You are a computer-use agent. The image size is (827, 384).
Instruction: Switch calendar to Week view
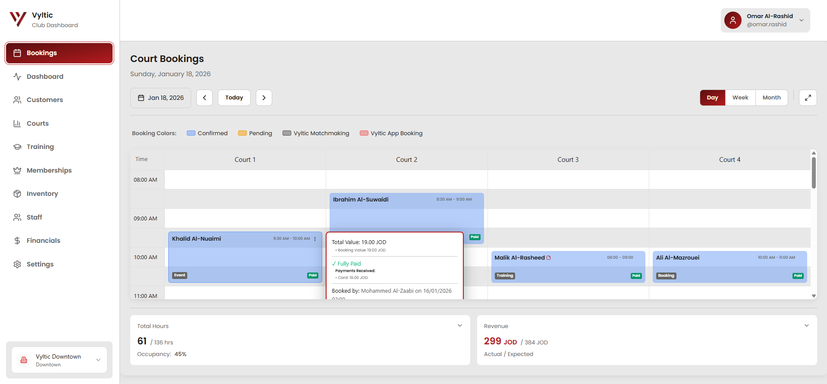coord(740,98)
